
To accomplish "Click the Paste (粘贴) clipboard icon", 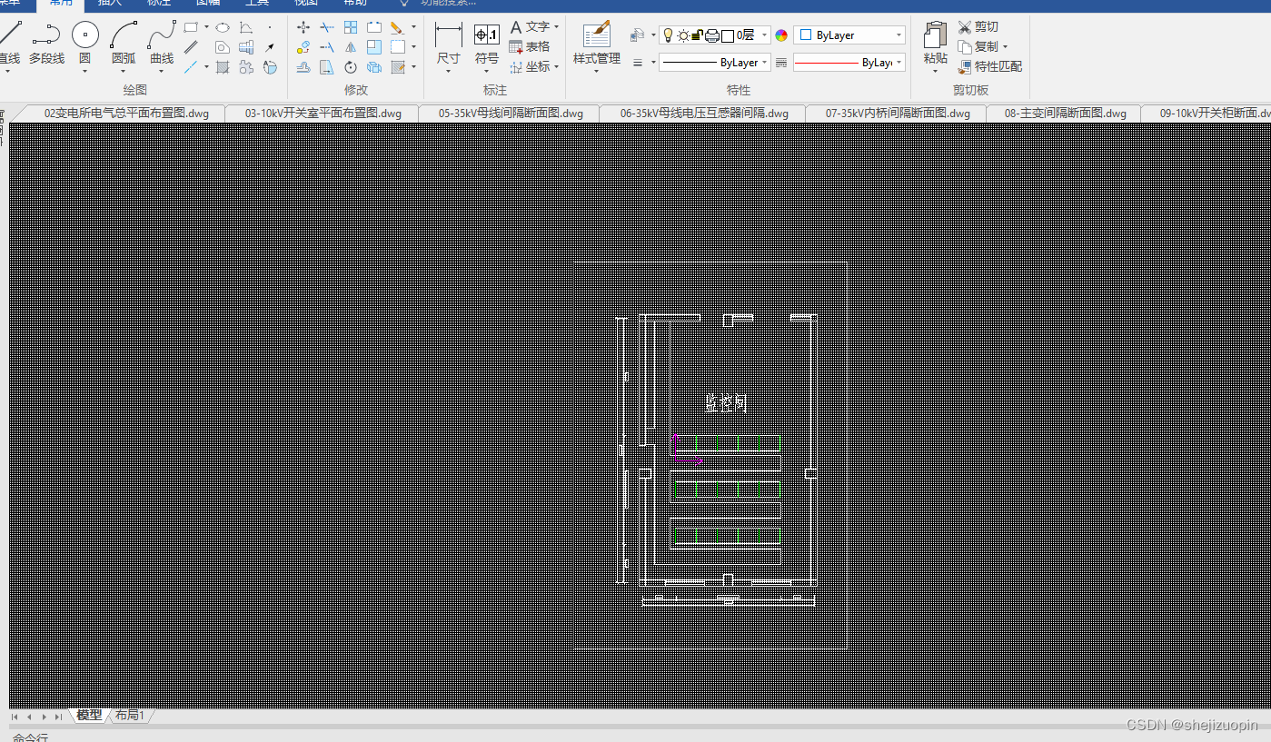I will [935, 36].
